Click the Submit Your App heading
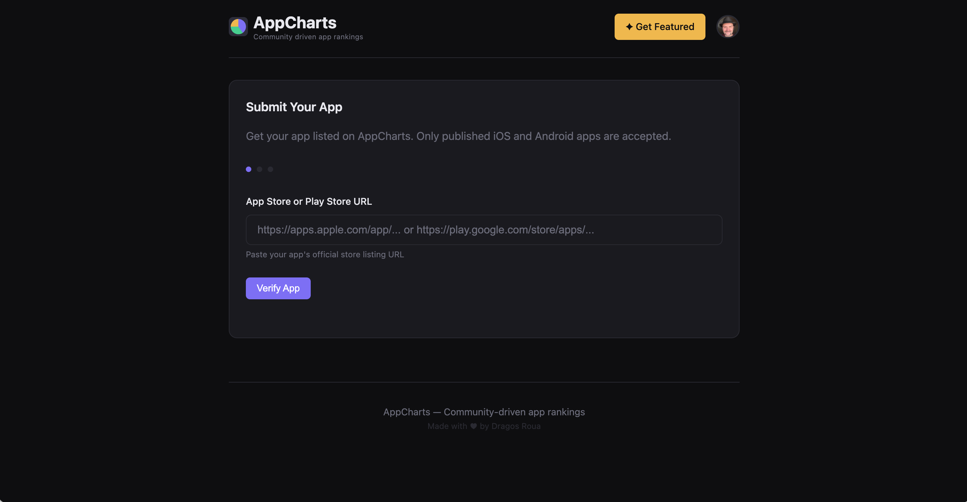This screenshot has width=967, height=502. [294, 107]
